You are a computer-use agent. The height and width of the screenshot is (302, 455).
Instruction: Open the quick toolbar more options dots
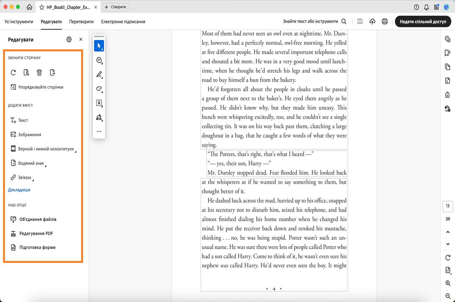click(x=99, y=131)
